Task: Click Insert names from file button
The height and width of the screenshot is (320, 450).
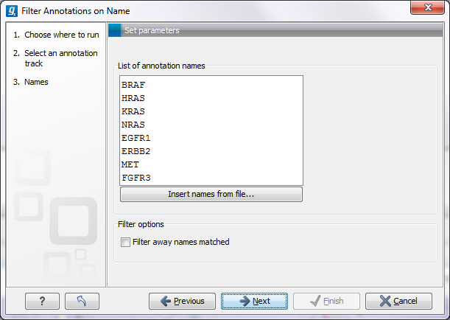Action: coord(211,194)
